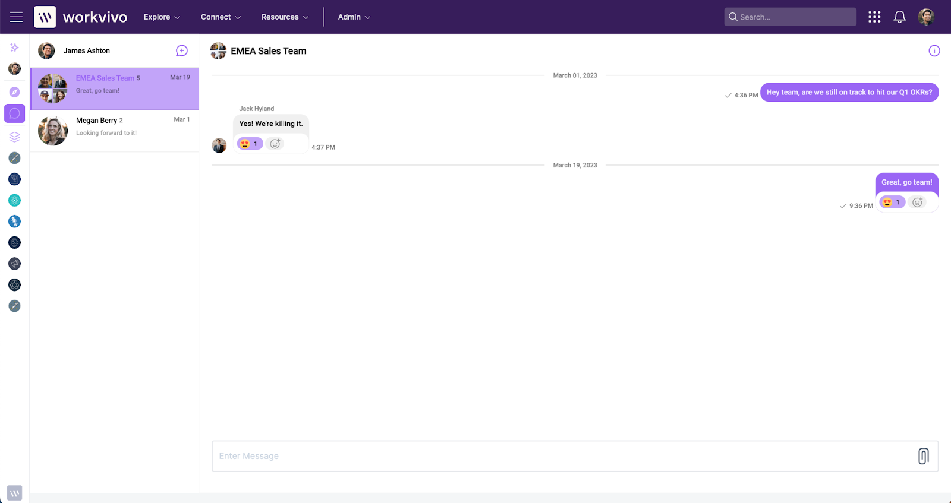Add a reaction to Jack Hyland's message
Image resolution: width=951 pixels, height=503 pixels.
tap(275, 144)
